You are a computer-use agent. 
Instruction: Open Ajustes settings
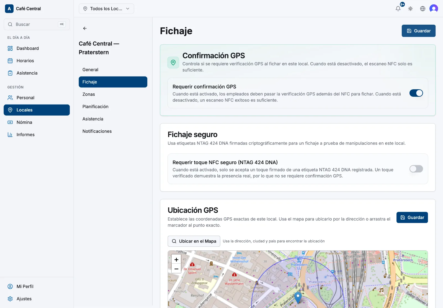[37, 299]
